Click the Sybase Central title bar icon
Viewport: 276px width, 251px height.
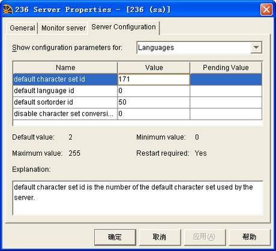[x=8, y=10]
